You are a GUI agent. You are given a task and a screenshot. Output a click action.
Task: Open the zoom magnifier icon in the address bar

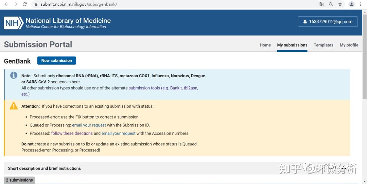(x=331, y=4)
